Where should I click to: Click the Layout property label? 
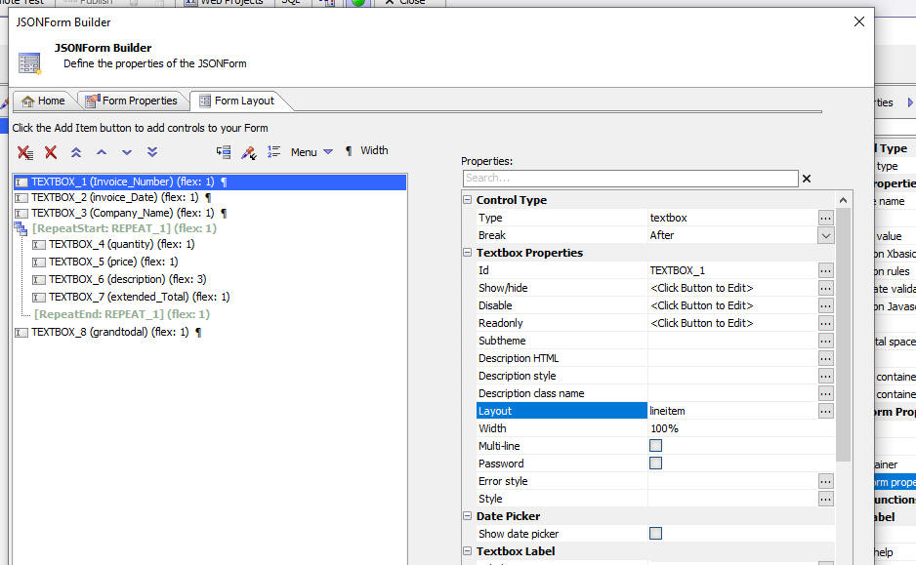562,411
